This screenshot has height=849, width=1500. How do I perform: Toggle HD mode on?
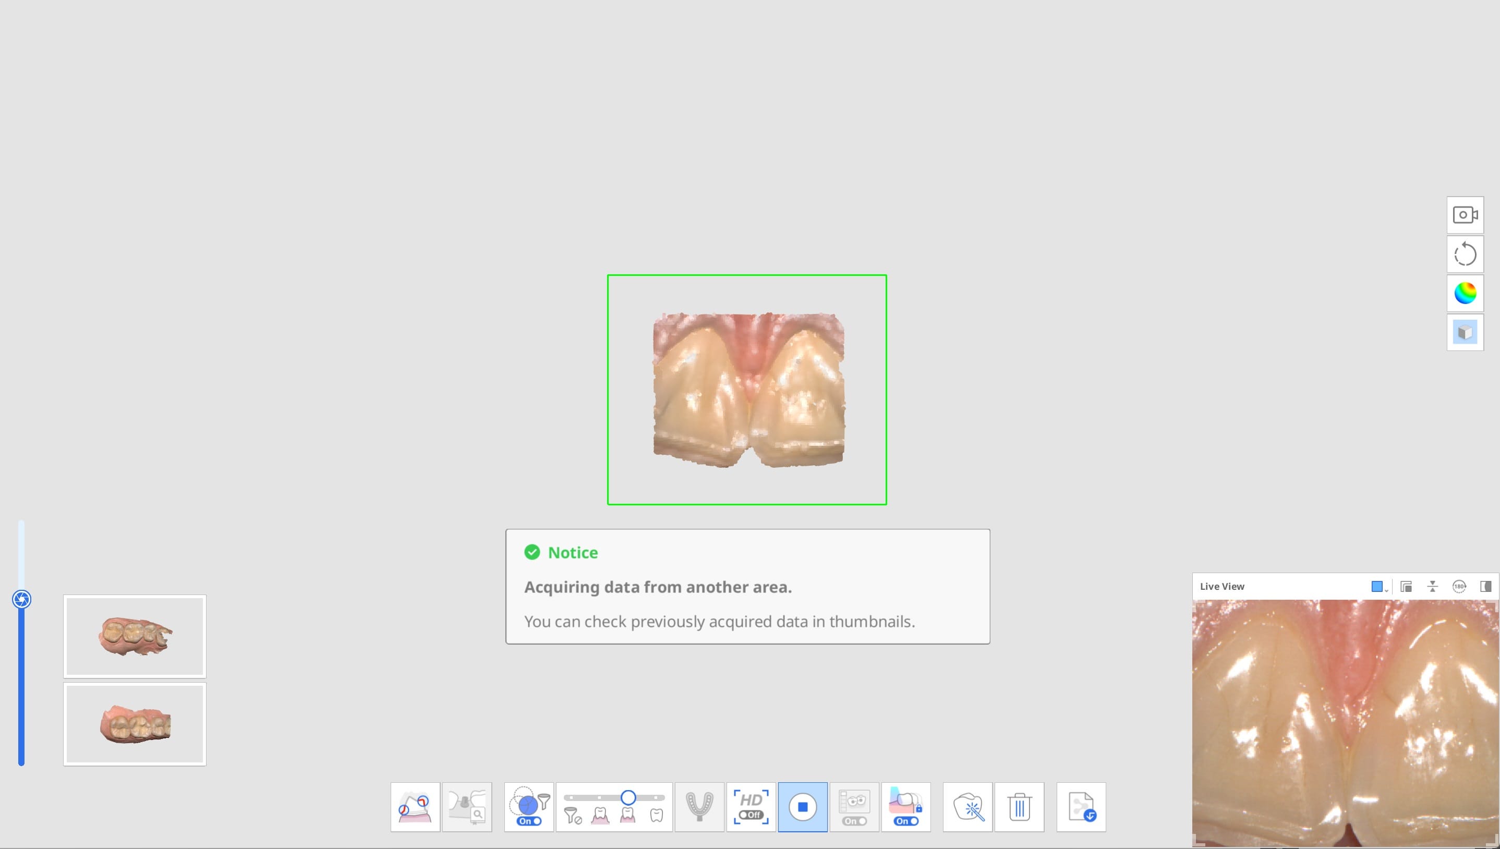(x=751, y=807)
